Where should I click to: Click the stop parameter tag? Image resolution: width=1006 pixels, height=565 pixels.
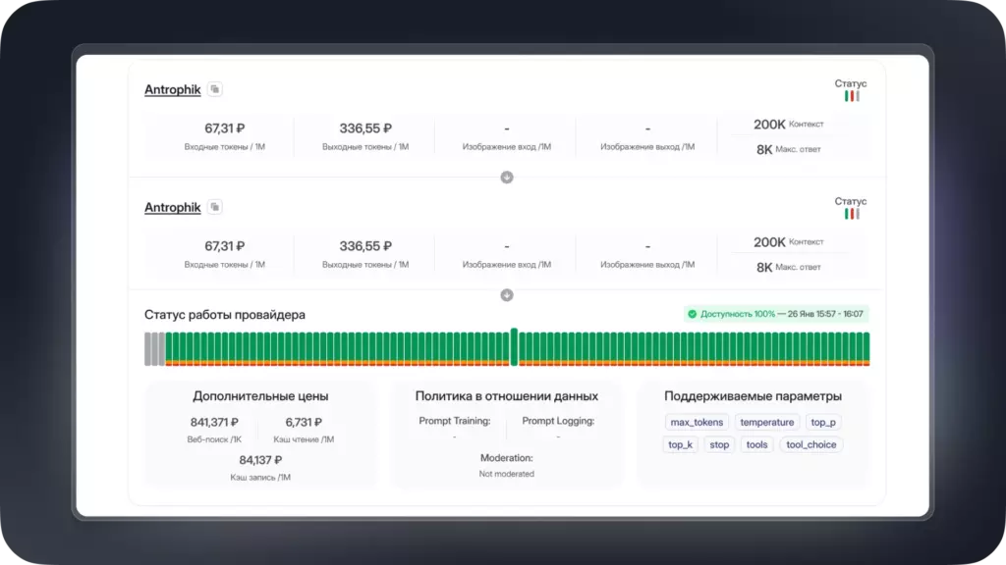[x=719, y=444]
